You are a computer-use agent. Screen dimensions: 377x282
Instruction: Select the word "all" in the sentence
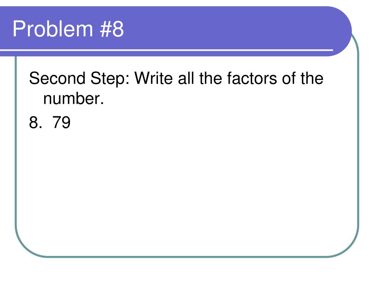coord(186,78)
